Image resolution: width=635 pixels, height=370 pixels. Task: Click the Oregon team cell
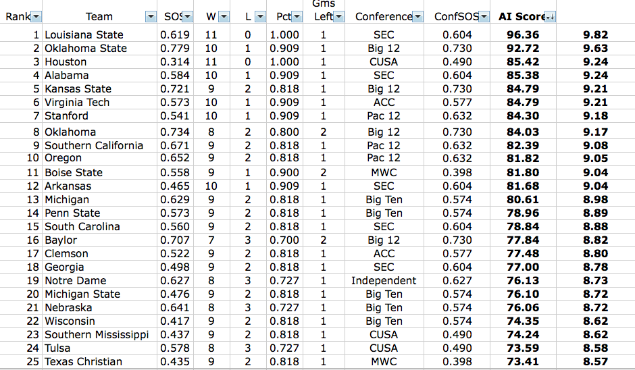point(99,158)
